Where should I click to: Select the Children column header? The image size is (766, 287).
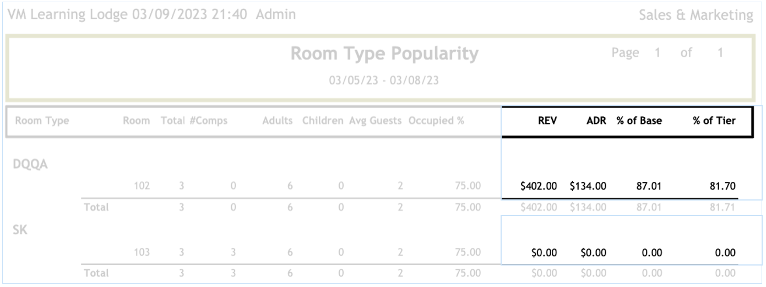pyautogui.click(x=323, y=121)
